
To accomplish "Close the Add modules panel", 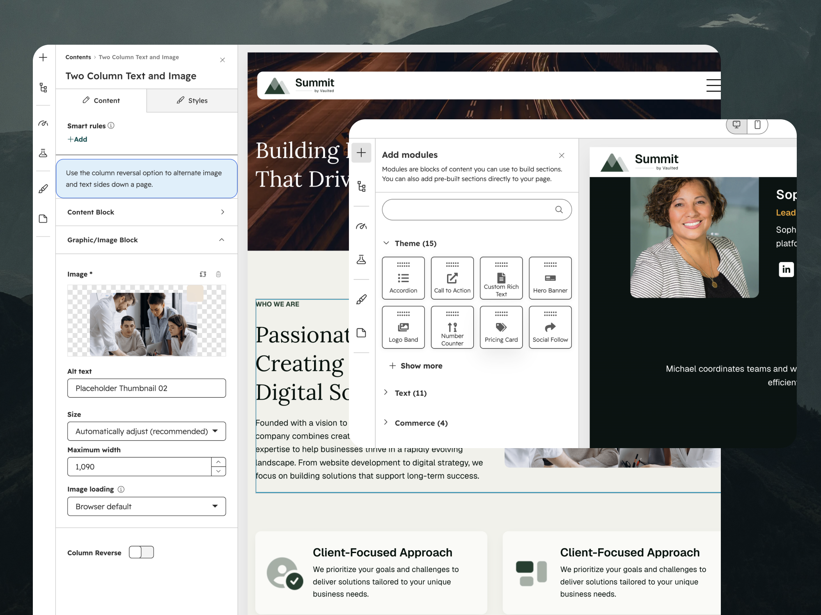I will pyautogui.click(x=562, y=155).
